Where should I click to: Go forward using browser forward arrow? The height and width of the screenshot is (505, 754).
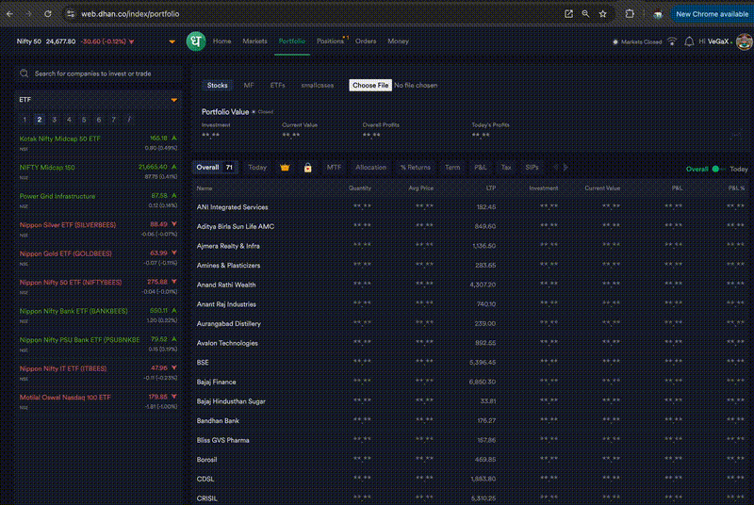28,14
